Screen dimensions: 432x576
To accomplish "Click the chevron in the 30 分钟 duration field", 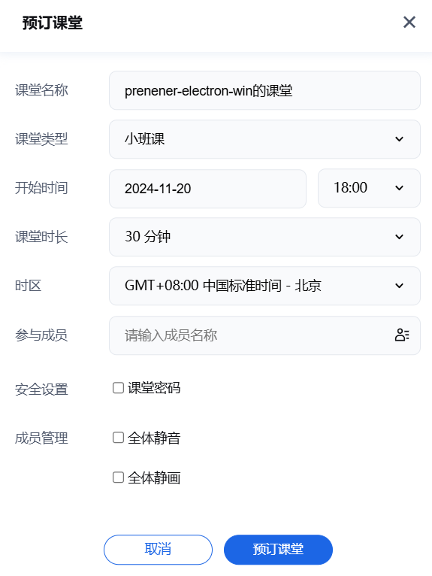I will 400,237.
